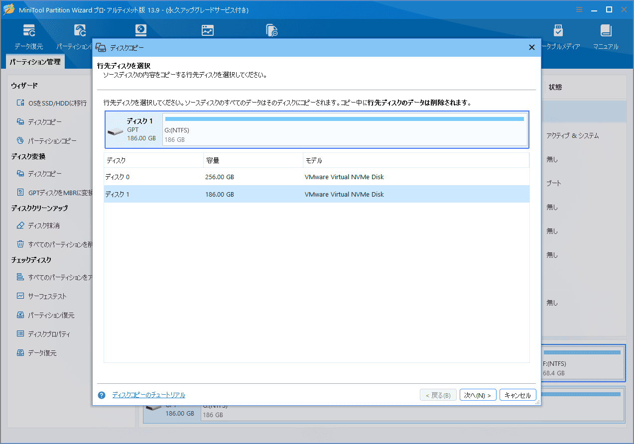Select the ディスク 0 row in the list
Viewport: 634px width, 444px height.
click(x=316, y=177)
